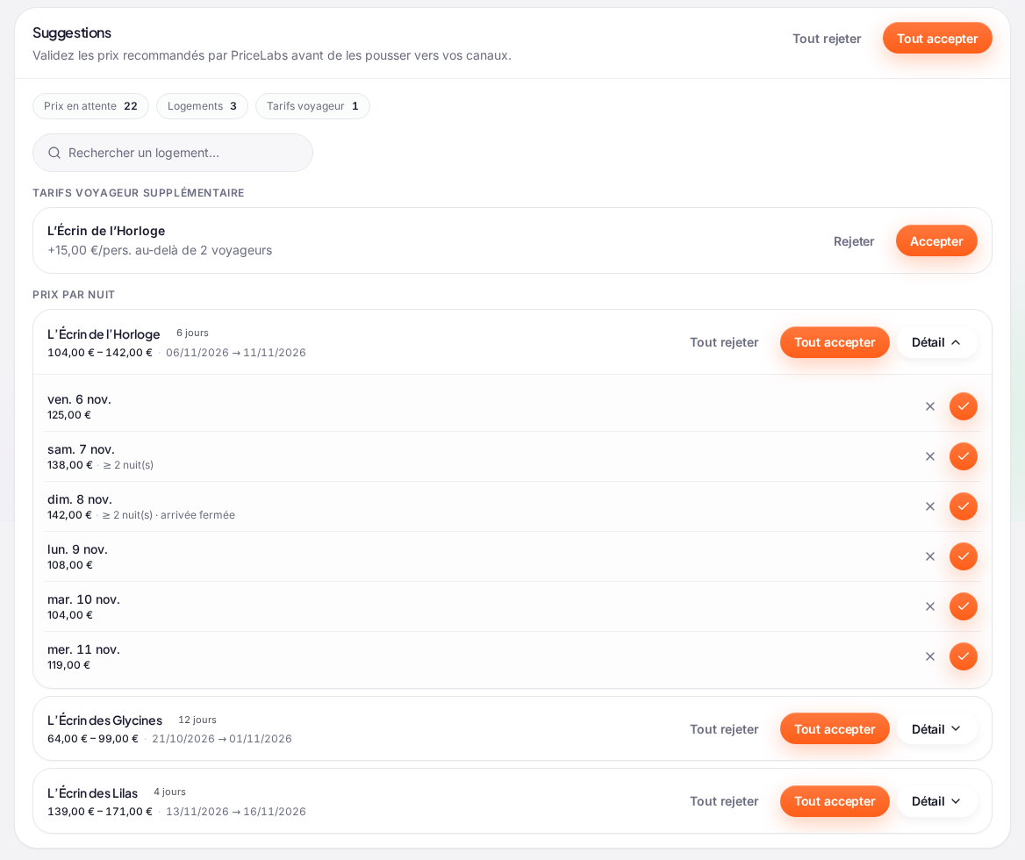Accept all prices for L'Écrin des Lilas
Screen dimensions: 1025x860
[x=835, y=801]
